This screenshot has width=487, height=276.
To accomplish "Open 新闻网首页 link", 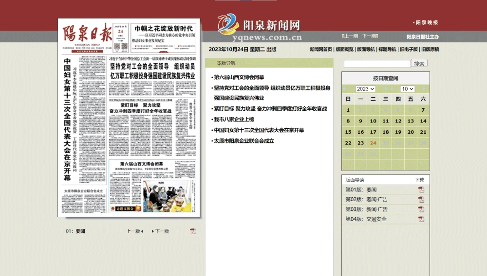I will coord(320,49).
